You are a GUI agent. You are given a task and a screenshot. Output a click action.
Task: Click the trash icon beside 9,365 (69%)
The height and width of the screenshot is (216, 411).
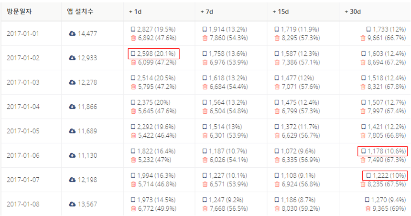point(368,208)
